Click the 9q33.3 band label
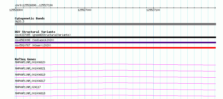The width and height of the screenshot is (223, 99). tap(19, 21)
